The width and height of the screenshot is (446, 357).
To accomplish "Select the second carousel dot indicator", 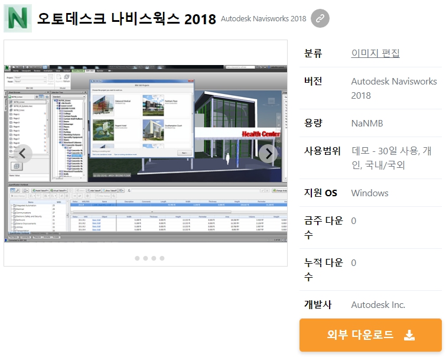I will pyautogui.click(x=146, y=258).
